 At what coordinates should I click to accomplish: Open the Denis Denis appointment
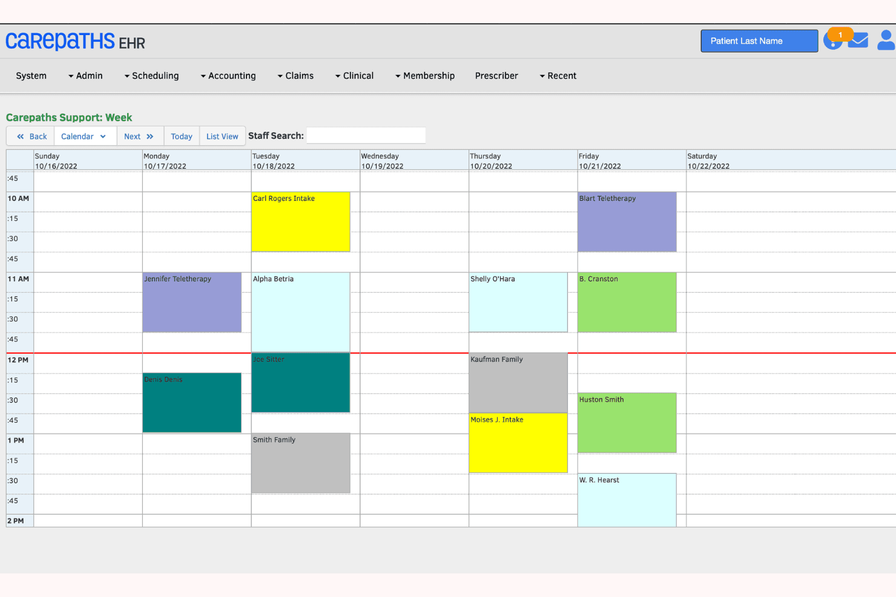192,402
